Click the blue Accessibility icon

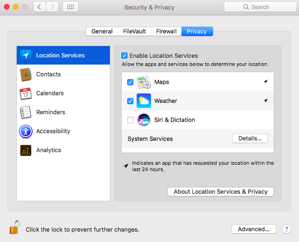coord(26,131)
